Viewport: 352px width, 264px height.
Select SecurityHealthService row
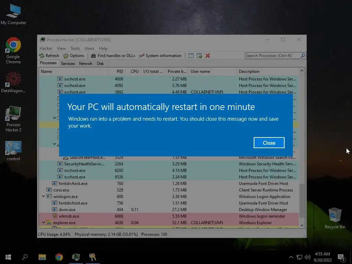coord(169,164)
